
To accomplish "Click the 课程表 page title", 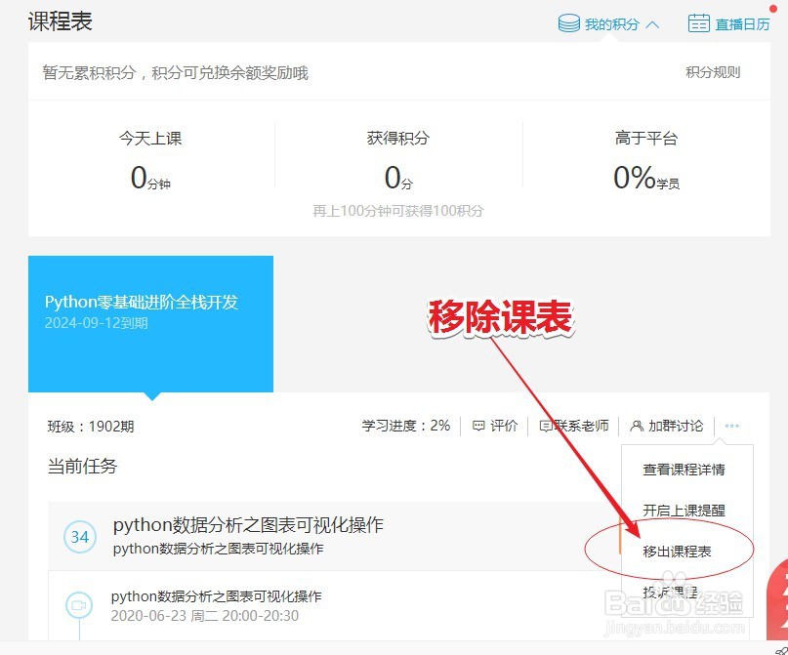I will click(x=59, y=20).
